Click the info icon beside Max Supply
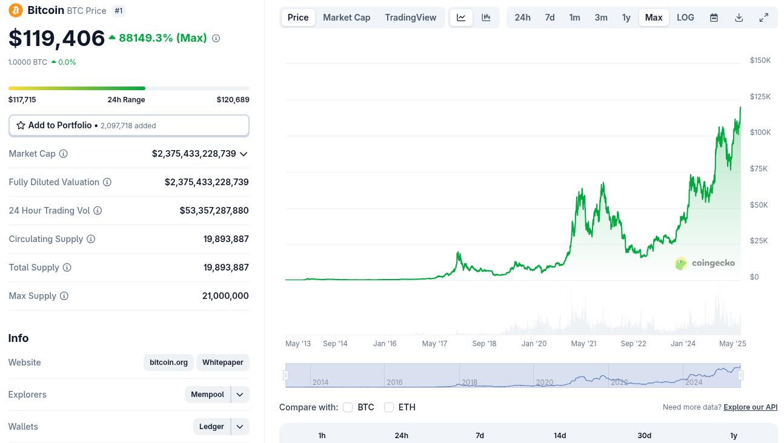Screen dimensions: 784x443 click(64, 296)
